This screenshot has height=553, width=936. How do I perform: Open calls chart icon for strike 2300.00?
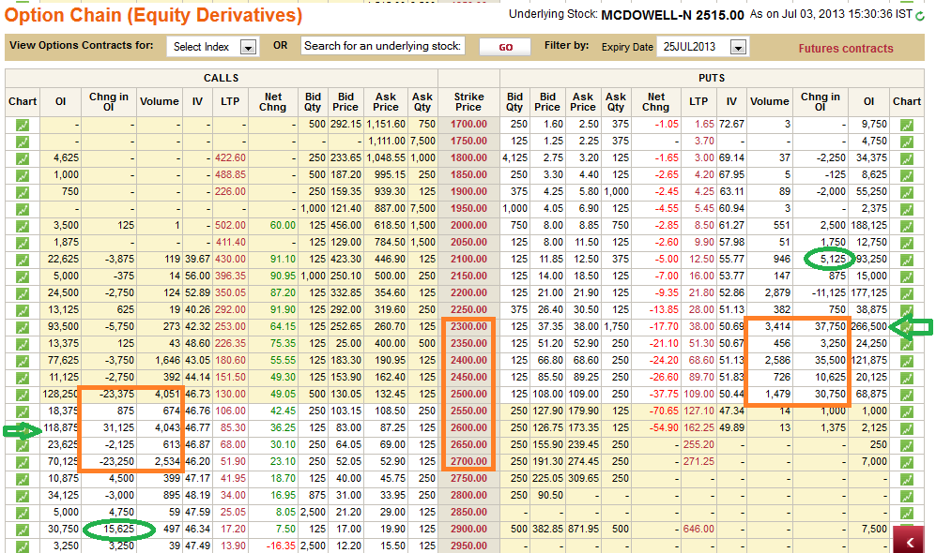[x=23, y=327]
